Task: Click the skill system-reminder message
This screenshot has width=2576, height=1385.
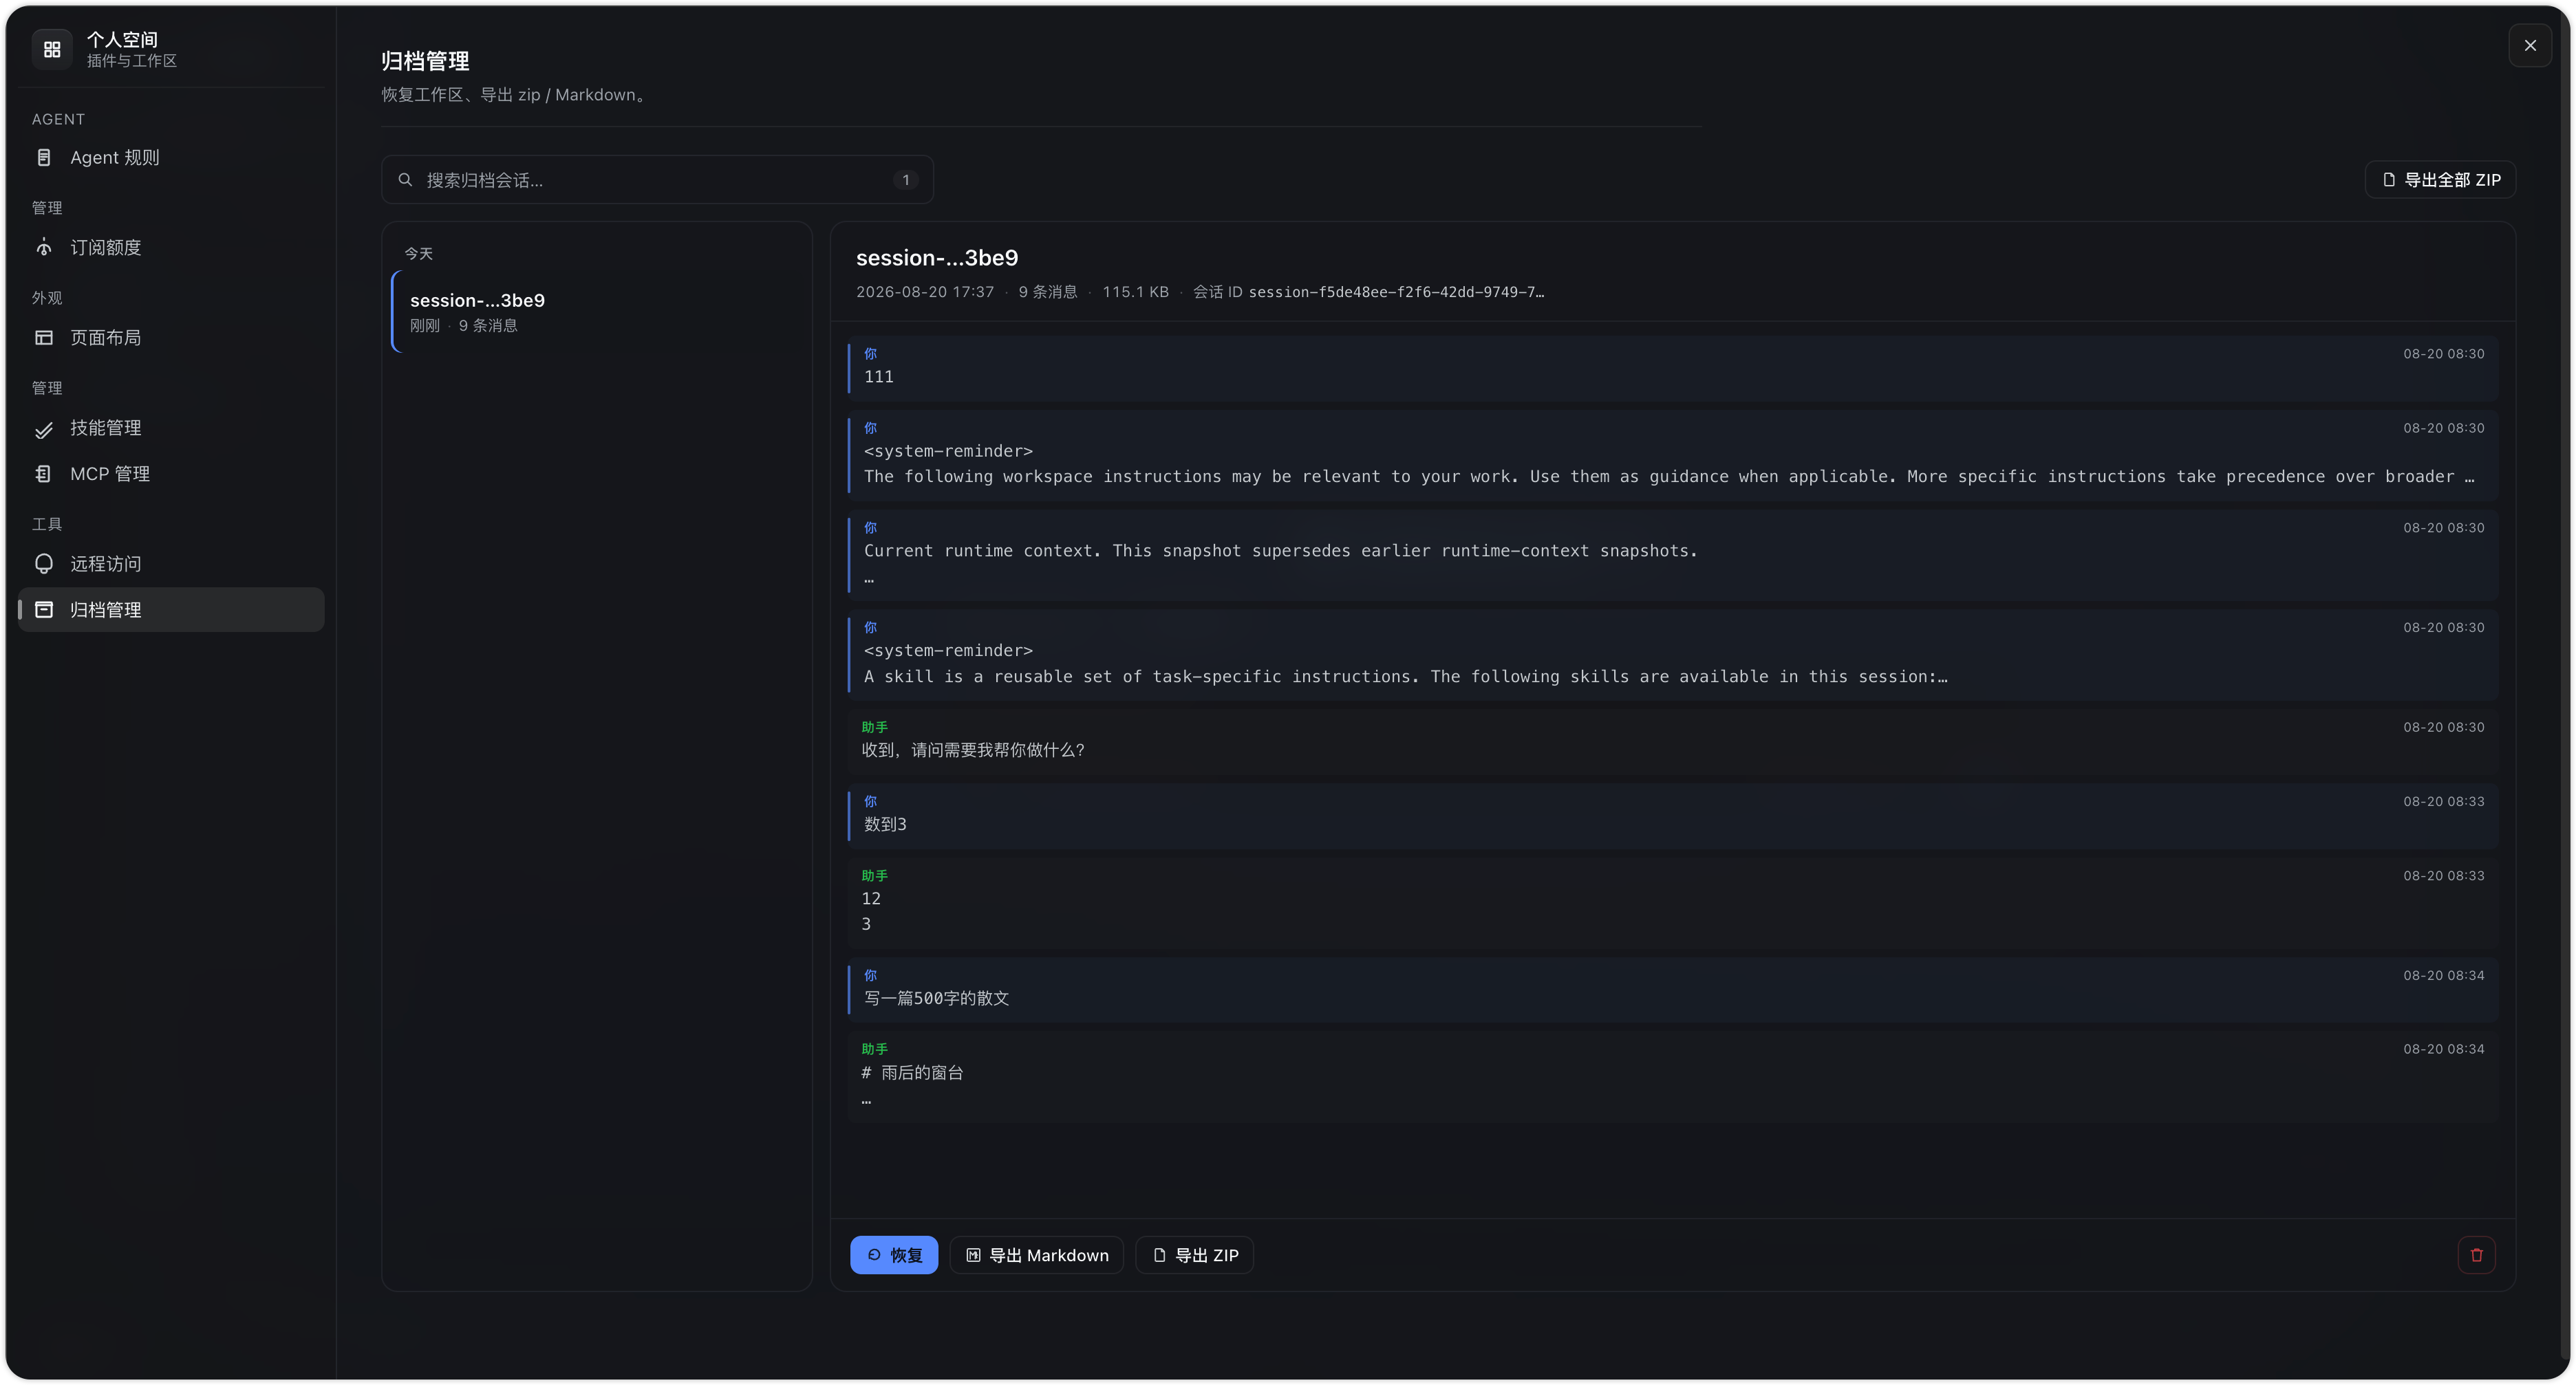Action: tap(1672, 655)
